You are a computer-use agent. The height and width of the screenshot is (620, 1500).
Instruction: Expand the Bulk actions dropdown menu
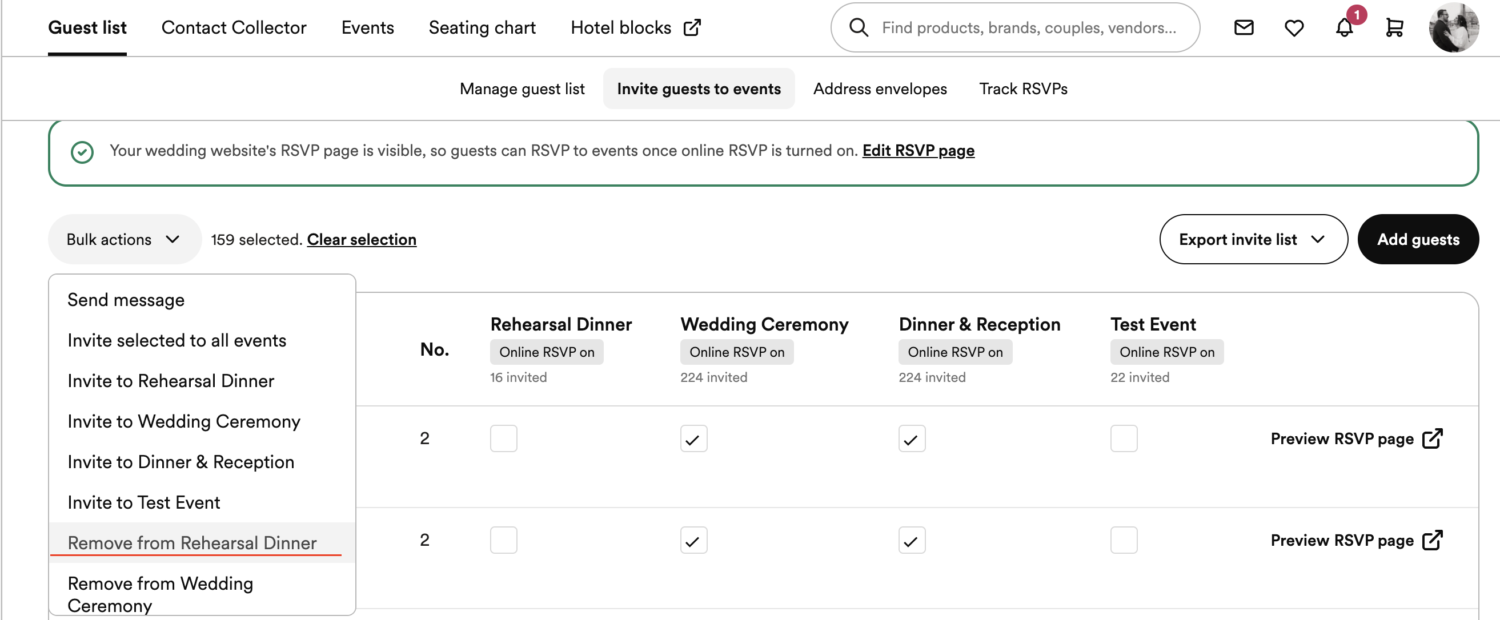click(x=122, y=239)
